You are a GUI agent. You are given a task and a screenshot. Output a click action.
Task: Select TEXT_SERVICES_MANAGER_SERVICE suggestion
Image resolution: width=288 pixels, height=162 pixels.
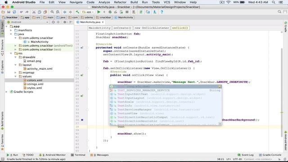[166, 90]
